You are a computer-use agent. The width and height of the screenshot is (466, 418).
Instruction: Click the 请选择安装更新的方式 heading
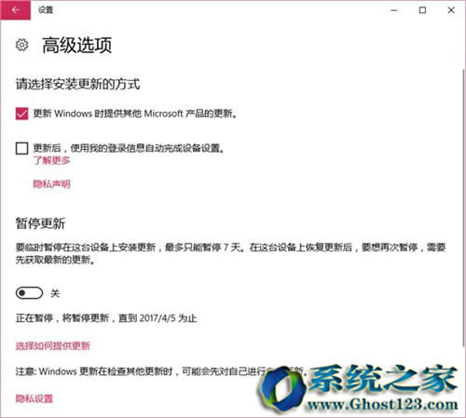[x=77, y=84]
